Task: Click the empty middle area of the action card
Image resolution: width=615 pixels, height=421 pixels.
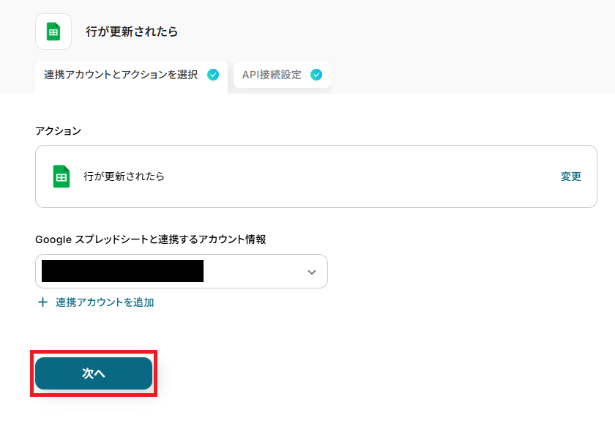Action: tap(351, 176)
